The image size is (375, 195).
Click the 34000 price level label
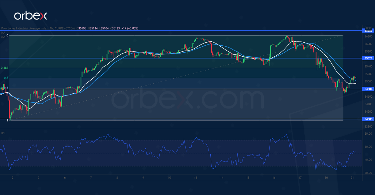point(368,119)
